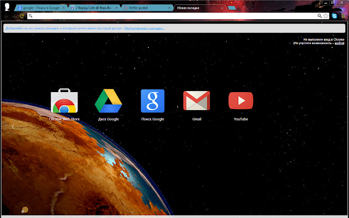The height and width of the screenshot is (218, 349).
Task: Go forward with the forward arrow
Action: [x=14, y=16]
